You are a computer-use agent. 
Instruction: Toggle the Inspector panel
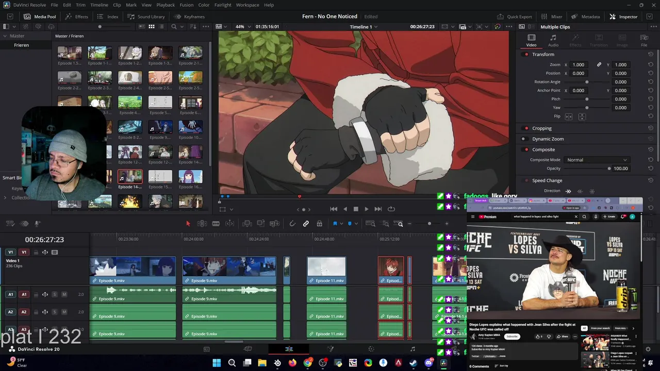tap(623, 16)
